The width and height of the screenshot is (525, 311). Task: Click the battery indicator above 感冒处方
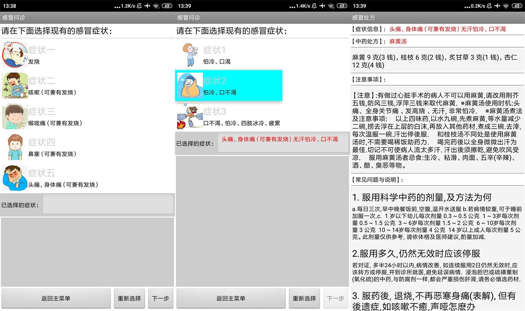coord(517,6)
